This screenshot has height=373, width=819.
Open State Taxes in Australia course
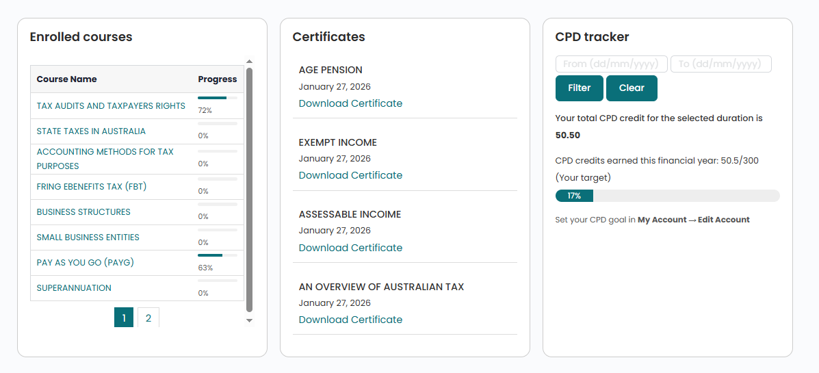coord(91,131)
